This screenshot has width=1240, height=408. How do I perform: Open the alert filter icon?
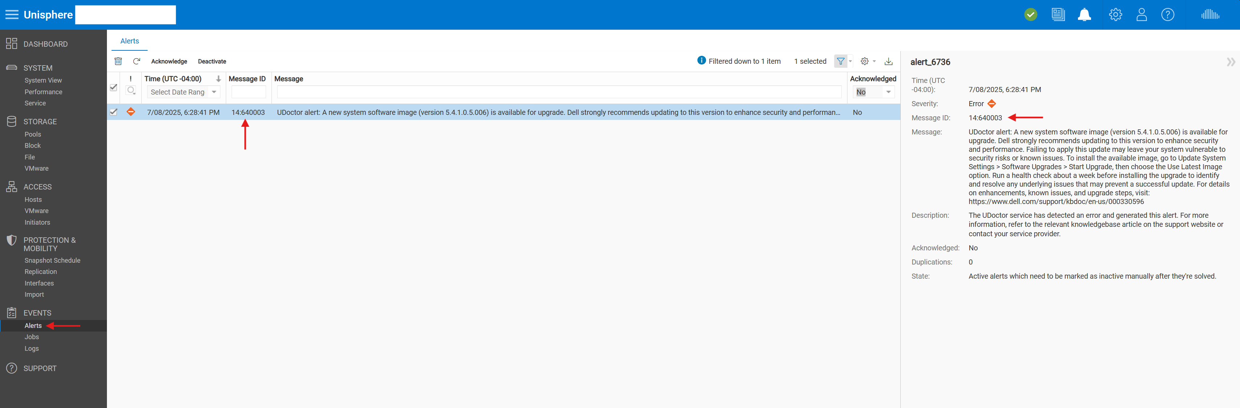[841, 61]
